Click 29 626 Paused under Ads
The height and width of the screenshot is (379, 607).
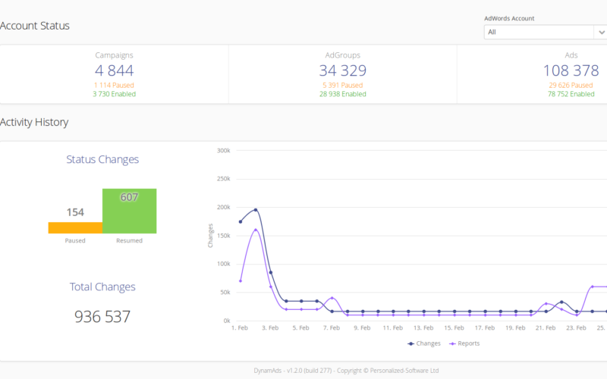coord(571,85)
